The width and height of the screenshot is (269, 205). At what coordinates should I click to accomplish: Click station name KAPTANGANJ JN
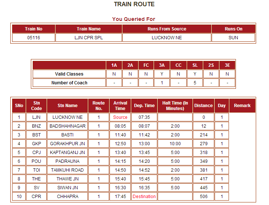67,153
